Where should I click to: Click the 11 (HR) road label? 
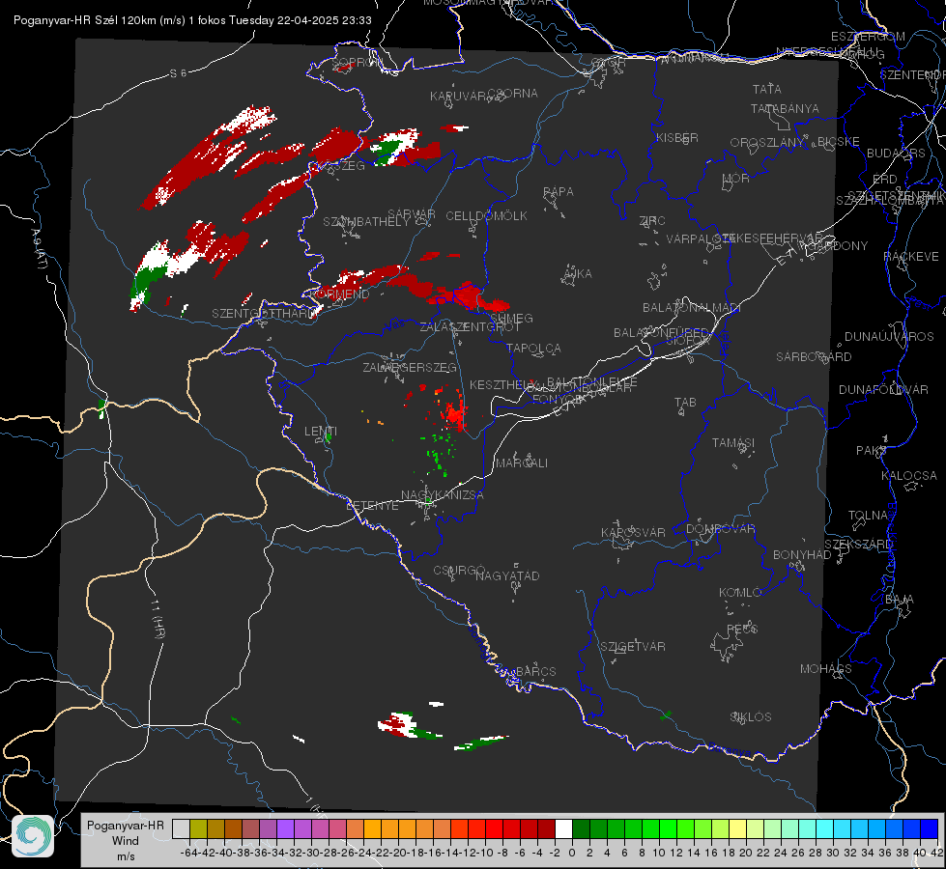pos(157,619)
